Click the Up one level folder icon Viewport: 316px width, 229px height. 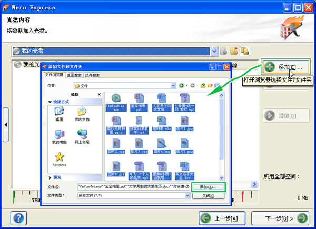click(x=203, y=86)
